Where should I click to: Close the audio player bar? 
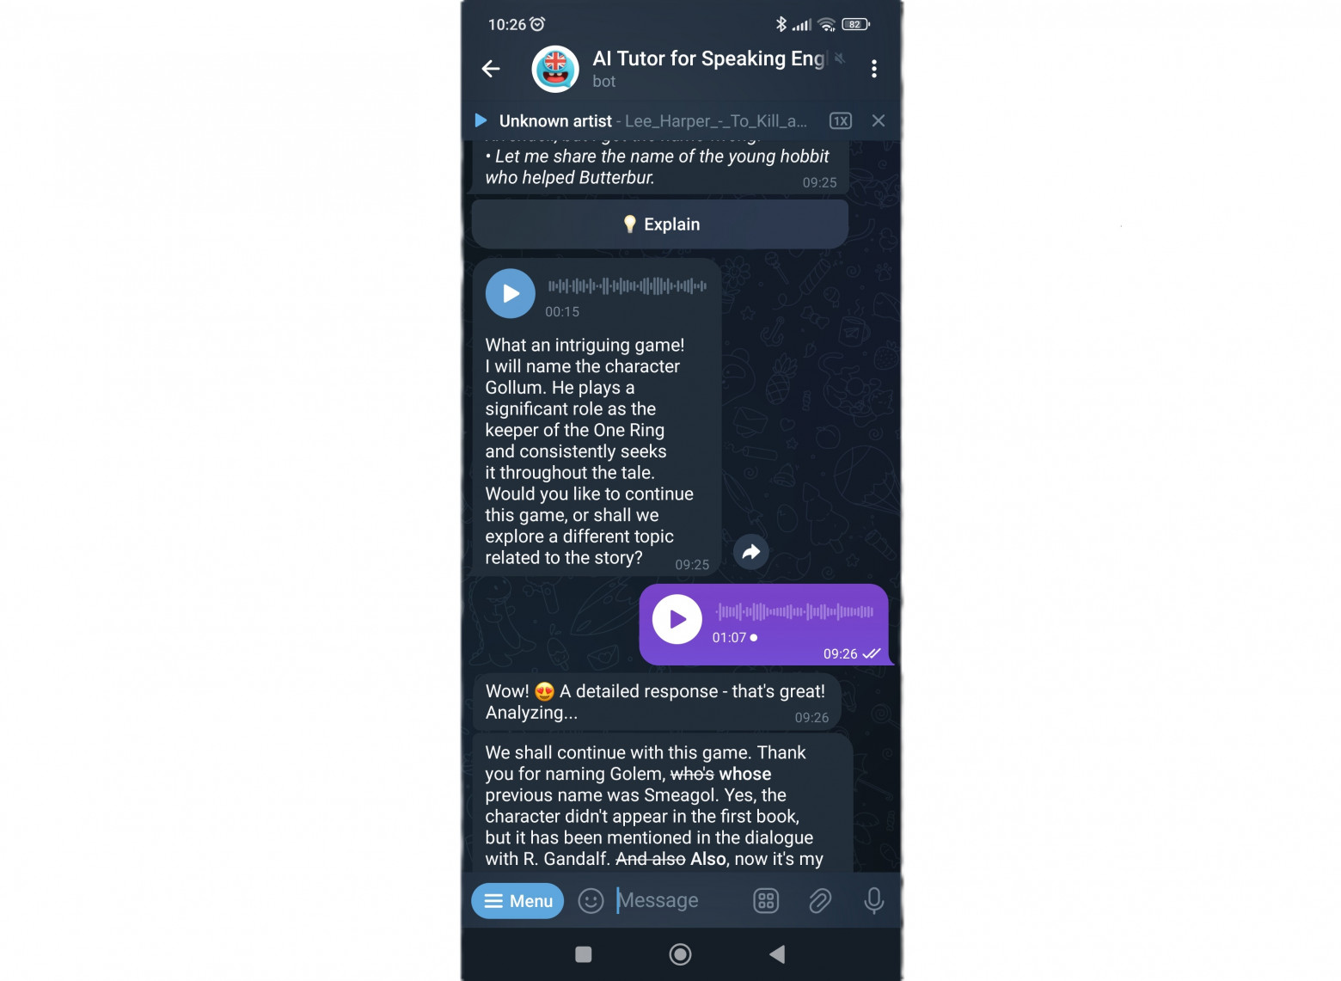click(x=879, y=121)
